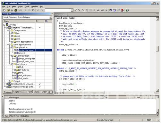Click the Next Bookmark toolbar icon
The image size is (161, 123).
pyautogui.click(x=98, y=10)
